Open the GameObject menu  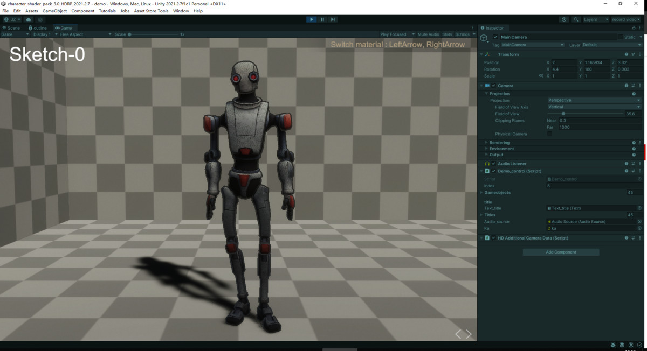pos(56,10)
